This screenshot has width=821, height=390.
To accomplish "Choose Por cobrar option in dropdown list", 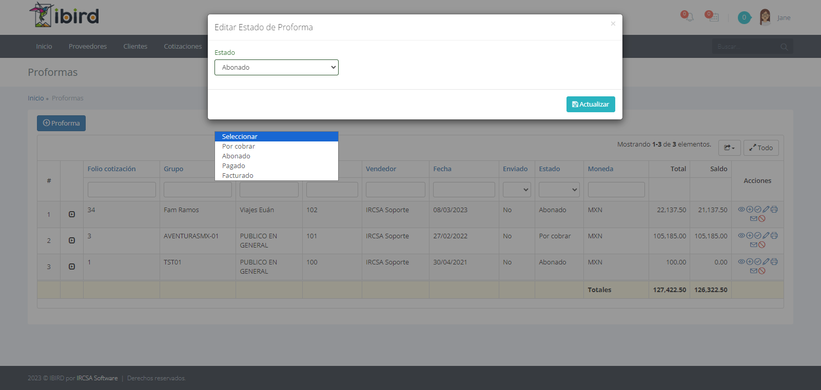I will (x=277, y=146).
